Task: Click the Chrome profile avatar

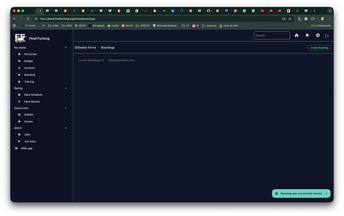Action: [x=322, y=19]
